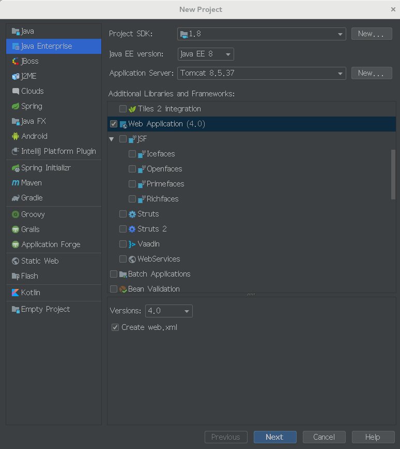Select Kotlin project type

(54, 293)
